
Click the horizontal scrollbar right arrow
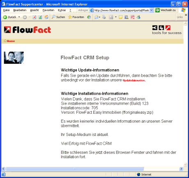pos(181,169)
